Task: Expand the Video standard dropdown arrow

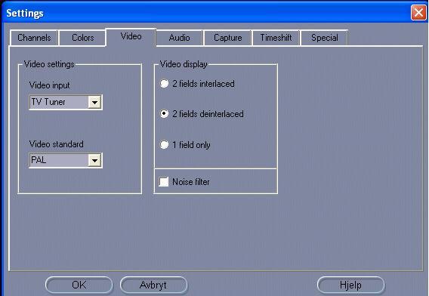Action: coord(94,160)
